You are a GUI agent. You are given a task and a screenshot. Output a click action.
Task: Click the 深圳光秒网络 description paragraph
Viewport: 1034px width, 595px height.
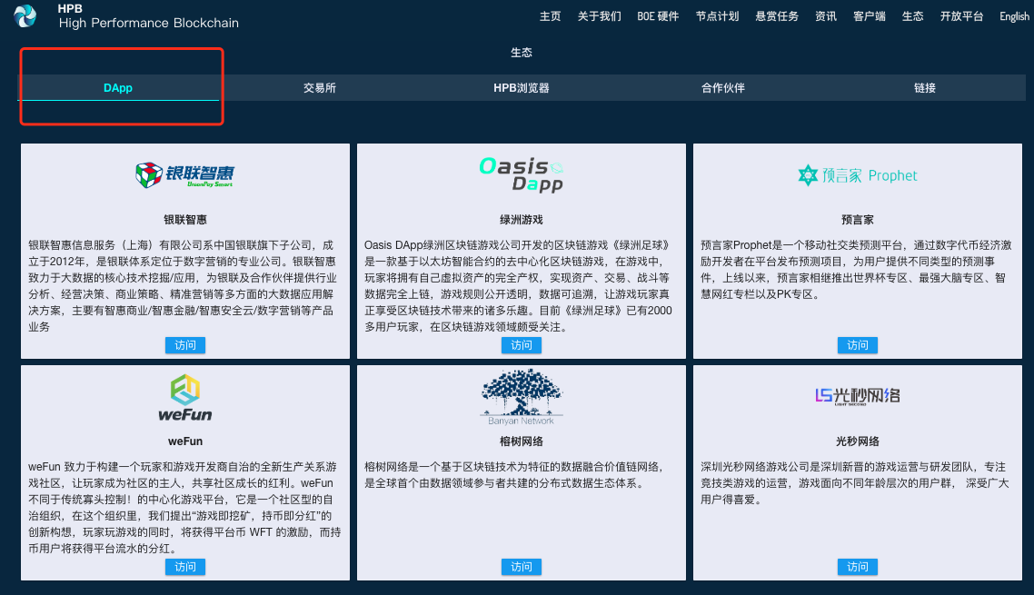855,483
